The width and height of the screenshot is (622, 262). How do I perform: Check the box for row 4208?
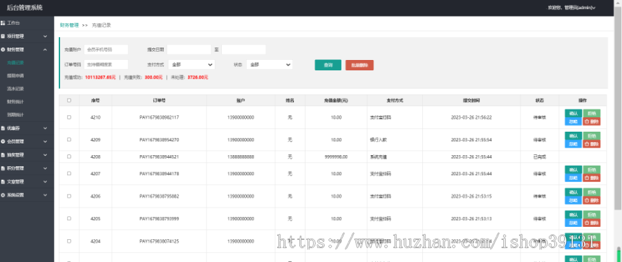coord(69,157)
